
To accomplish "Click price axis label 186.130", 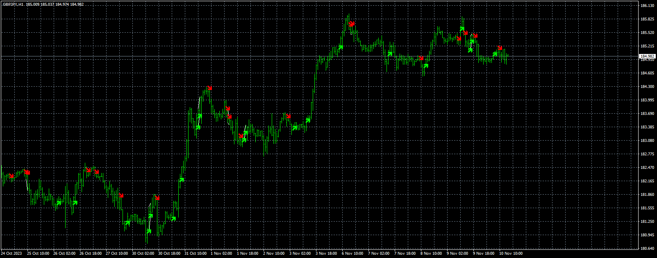I will point(647,6).
